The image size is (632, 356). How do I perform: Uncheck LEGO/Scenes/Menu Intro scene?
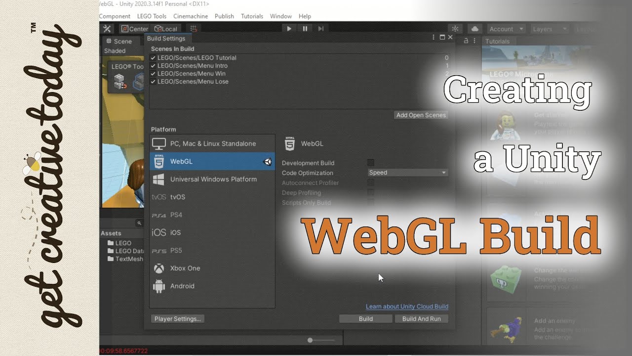[x=153, y=66]
